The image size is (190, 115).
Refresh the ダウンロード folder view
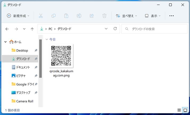pyautogui.click(x=115, y=29)
